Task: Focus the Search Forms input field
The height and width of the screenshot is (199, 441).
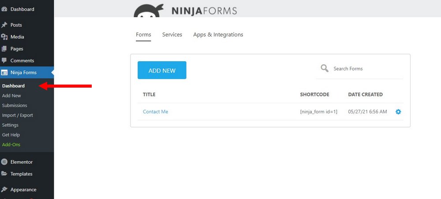Action: [359, 69]
